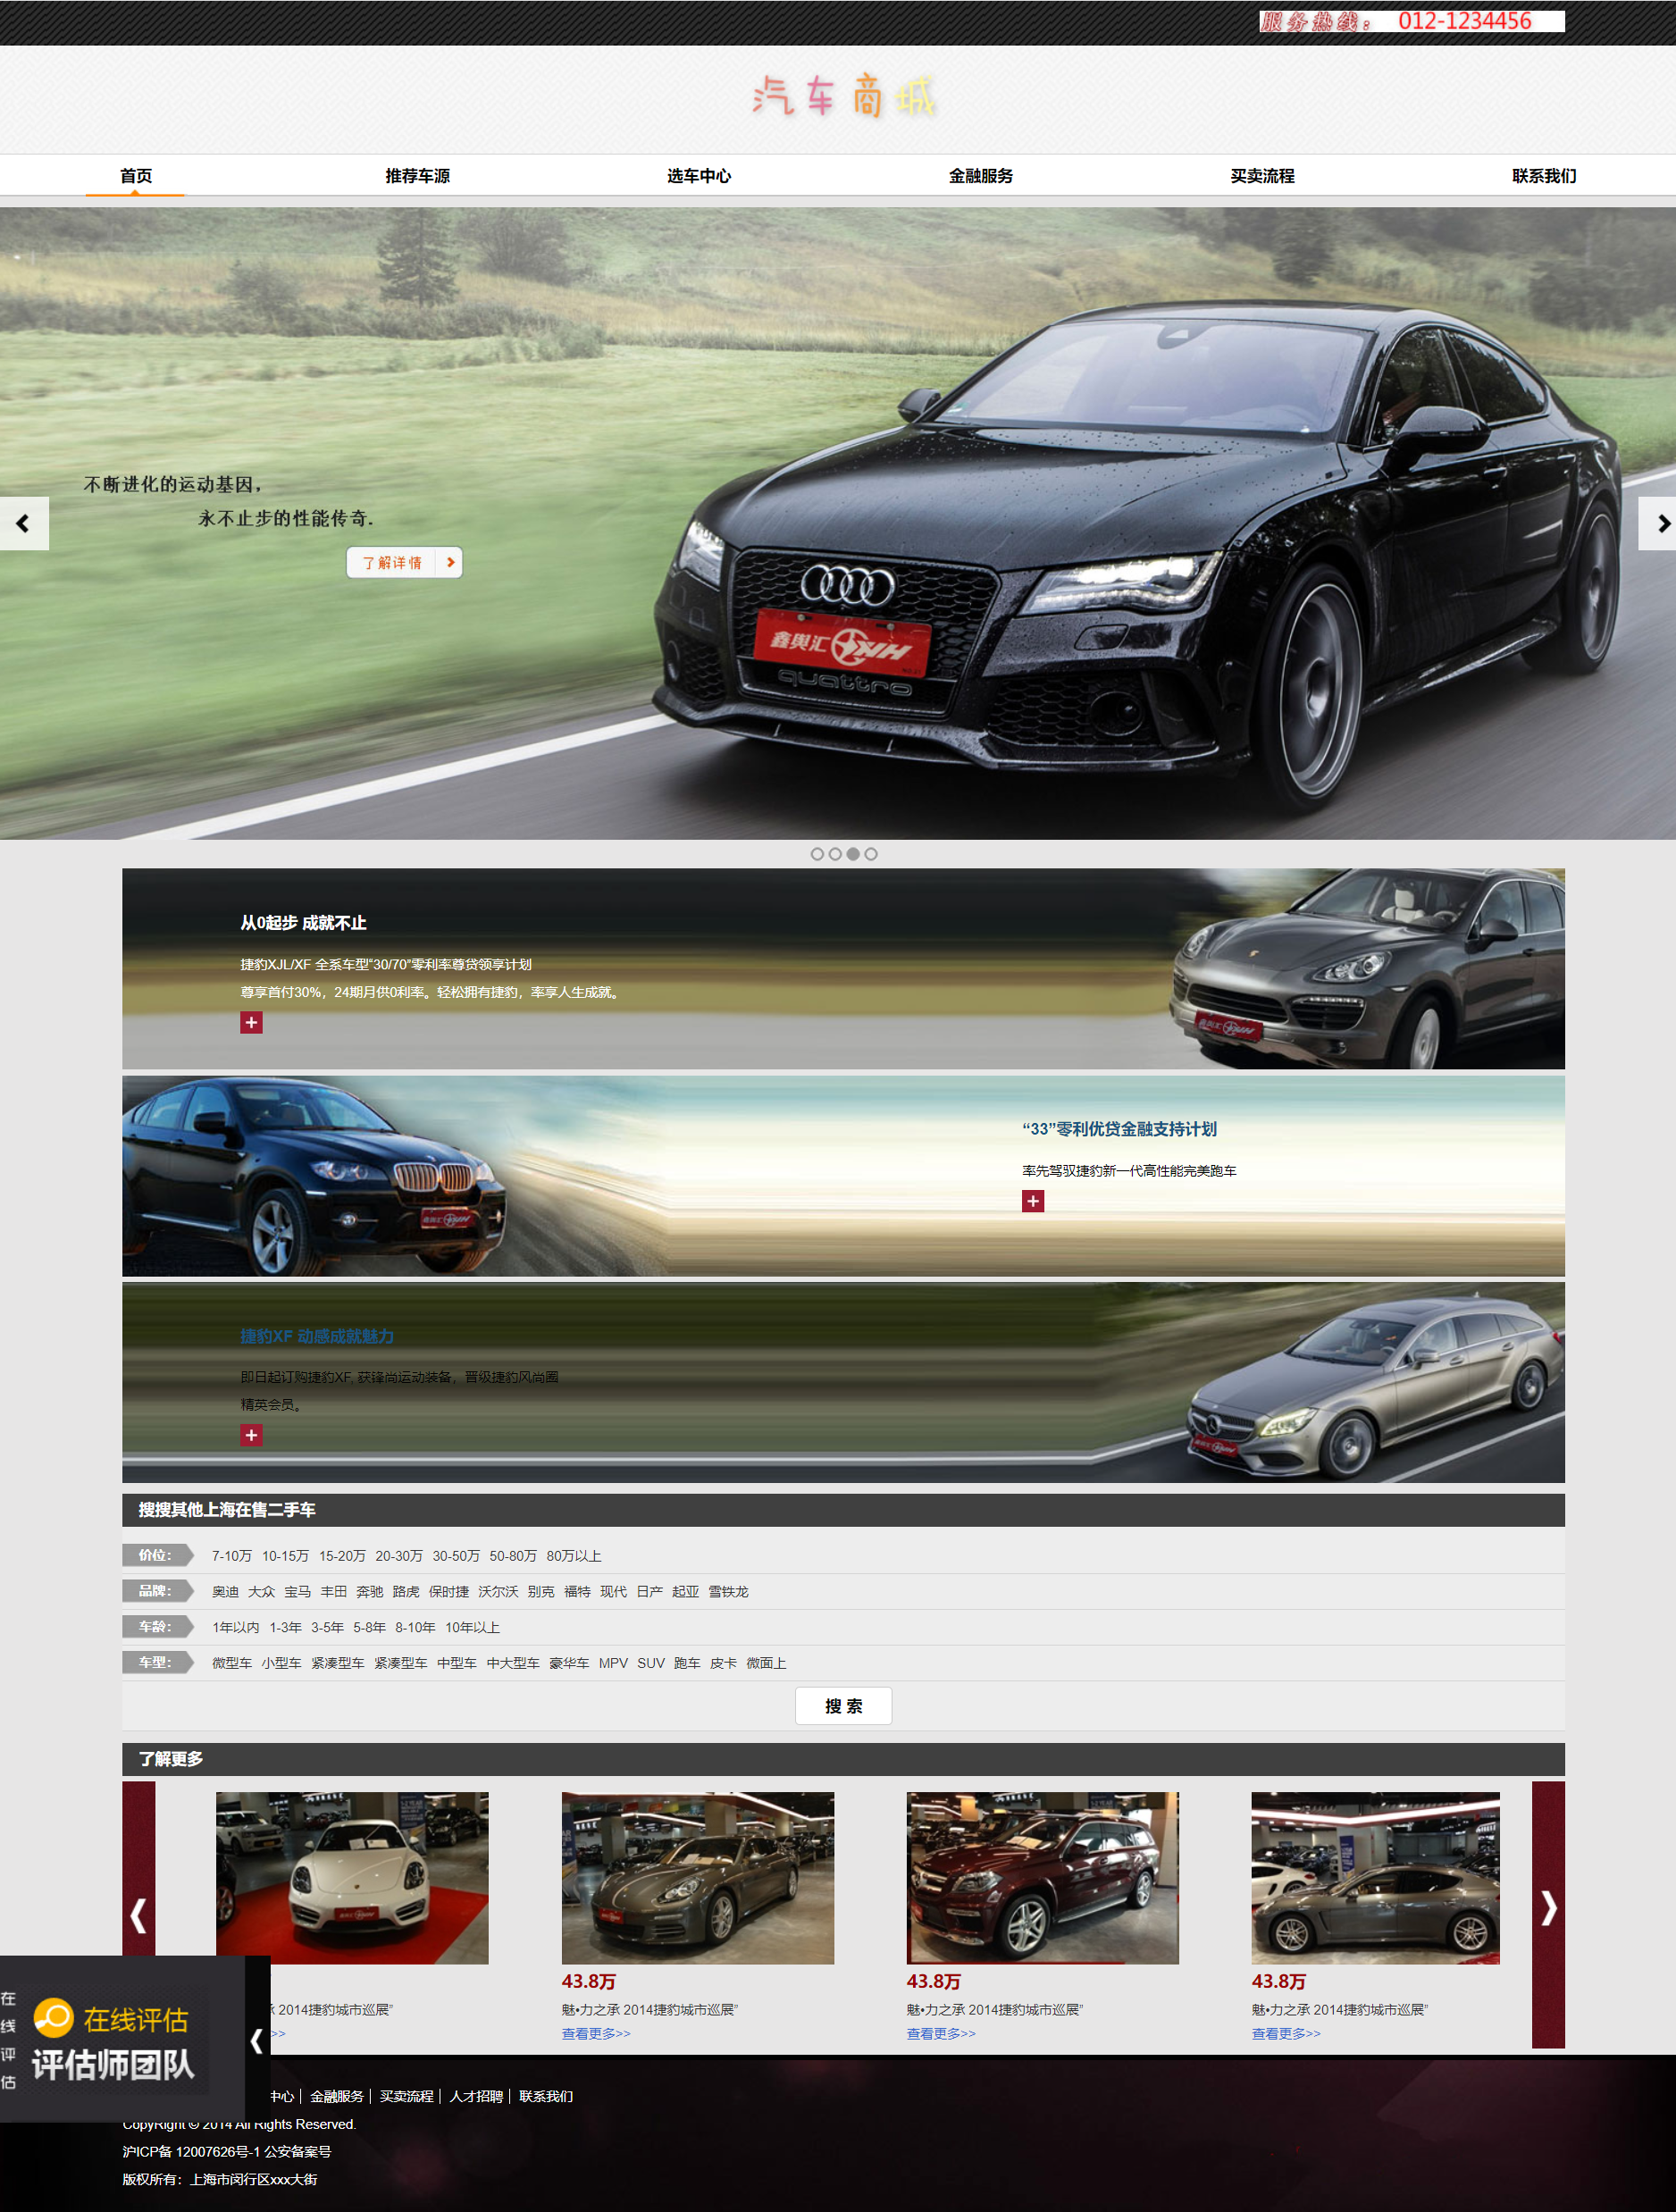
Task: Click the 服务热线 012-1234456 phone number
Action: [1411, 21]
